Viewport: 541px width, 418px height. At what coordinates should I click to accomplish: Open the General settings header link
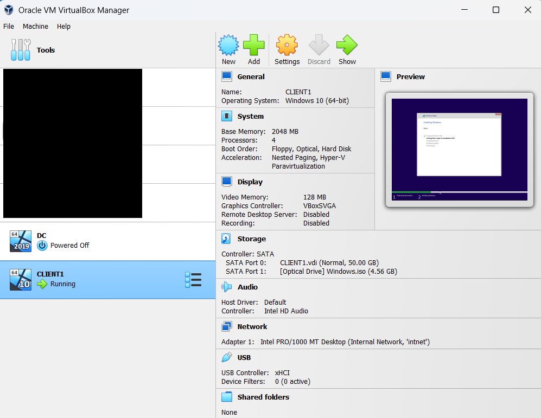(251, 76)
